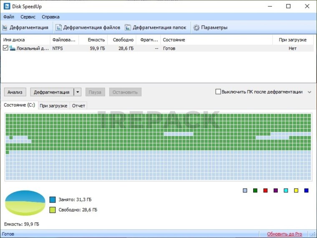Expand the chevron next to shutdown option
This screenshot has height=238, width=317.
309,92
